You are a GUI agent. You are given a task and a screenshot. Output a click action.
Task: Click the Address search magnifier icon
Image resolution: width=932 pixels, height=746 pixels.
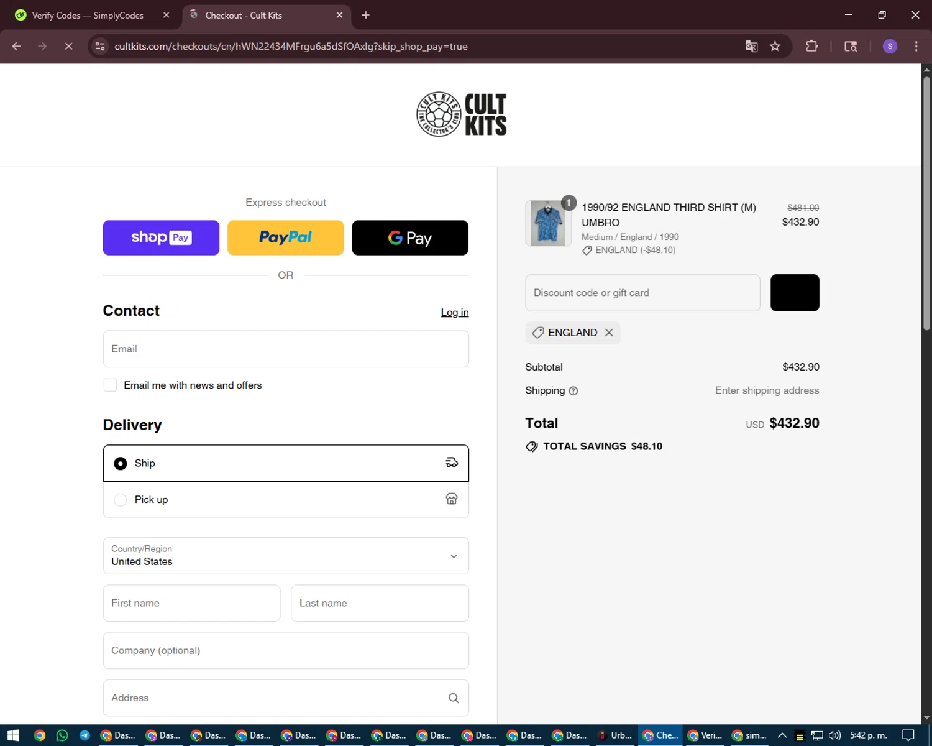454,698
